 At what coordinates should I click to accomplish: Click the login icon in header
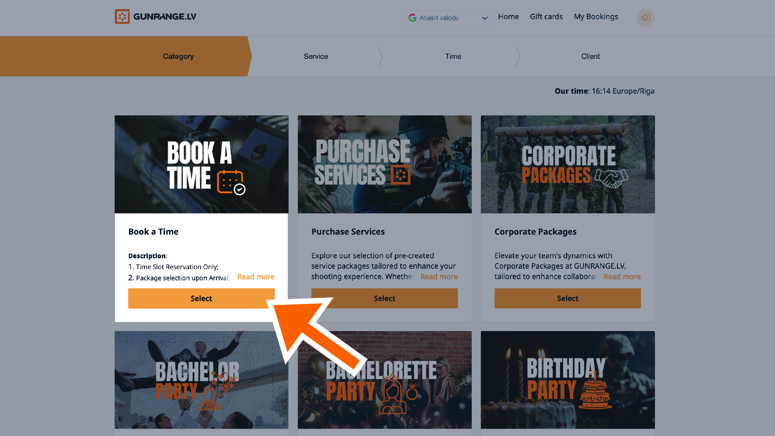(x=645, y=18)
